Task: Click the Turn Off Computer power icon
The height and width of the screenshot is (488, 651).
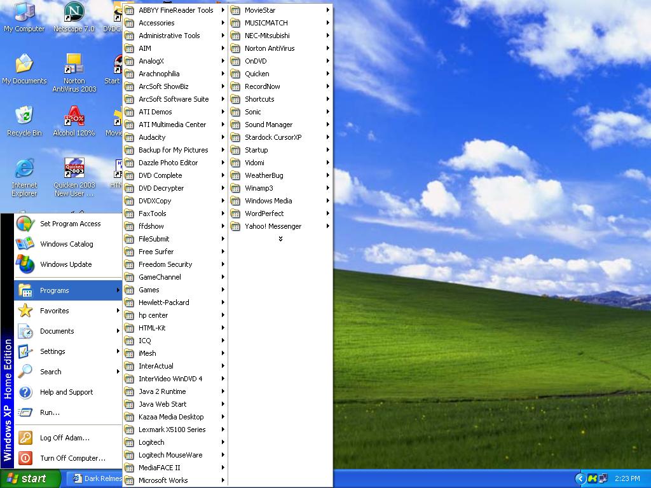Action: [25, 458]
